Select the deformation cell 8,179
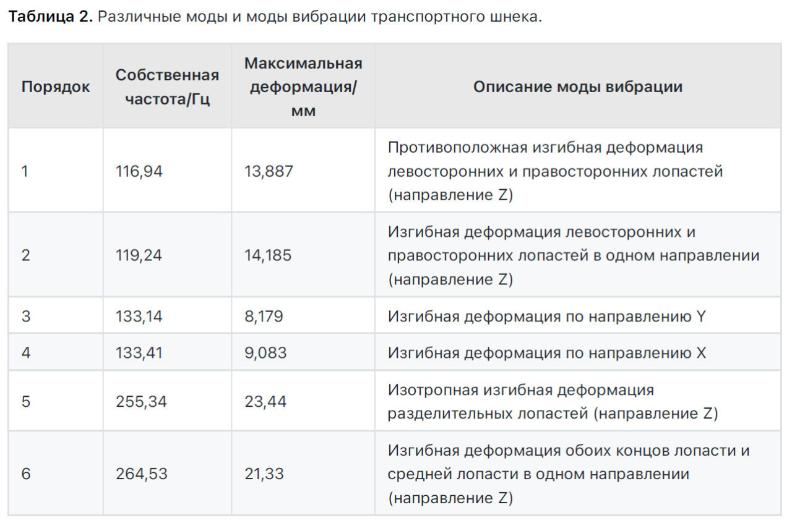792x523 pixels. (264, 317)
